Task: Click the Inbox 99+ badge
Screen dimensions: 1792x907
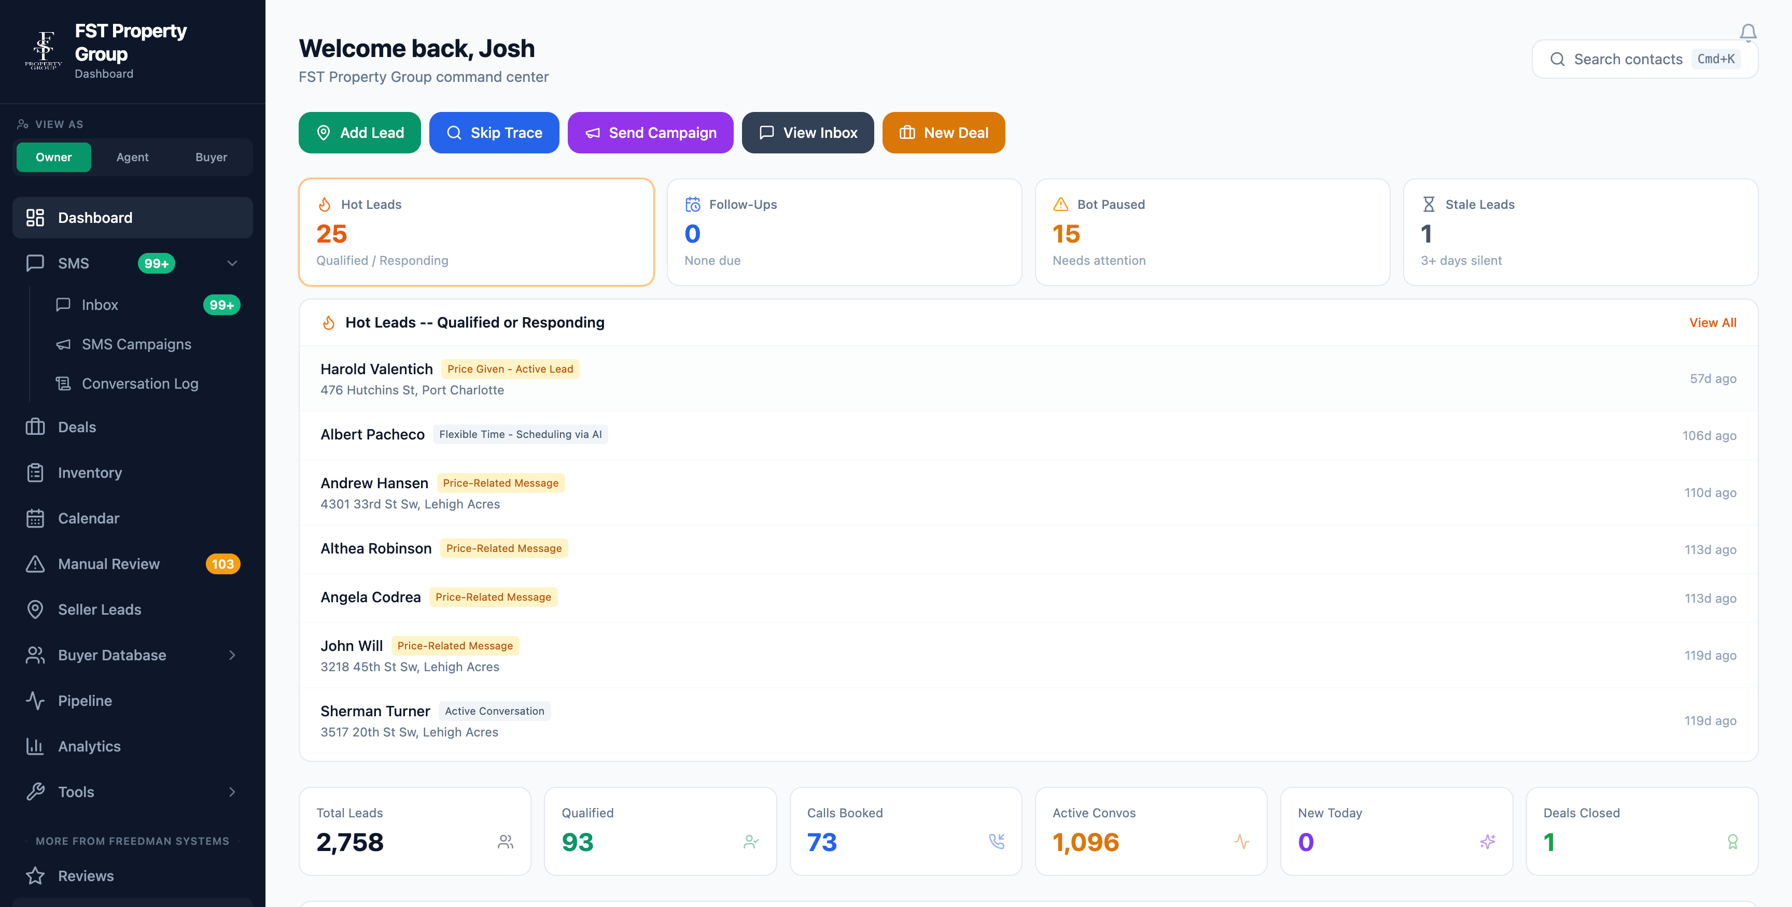Action: click(221, 305)
